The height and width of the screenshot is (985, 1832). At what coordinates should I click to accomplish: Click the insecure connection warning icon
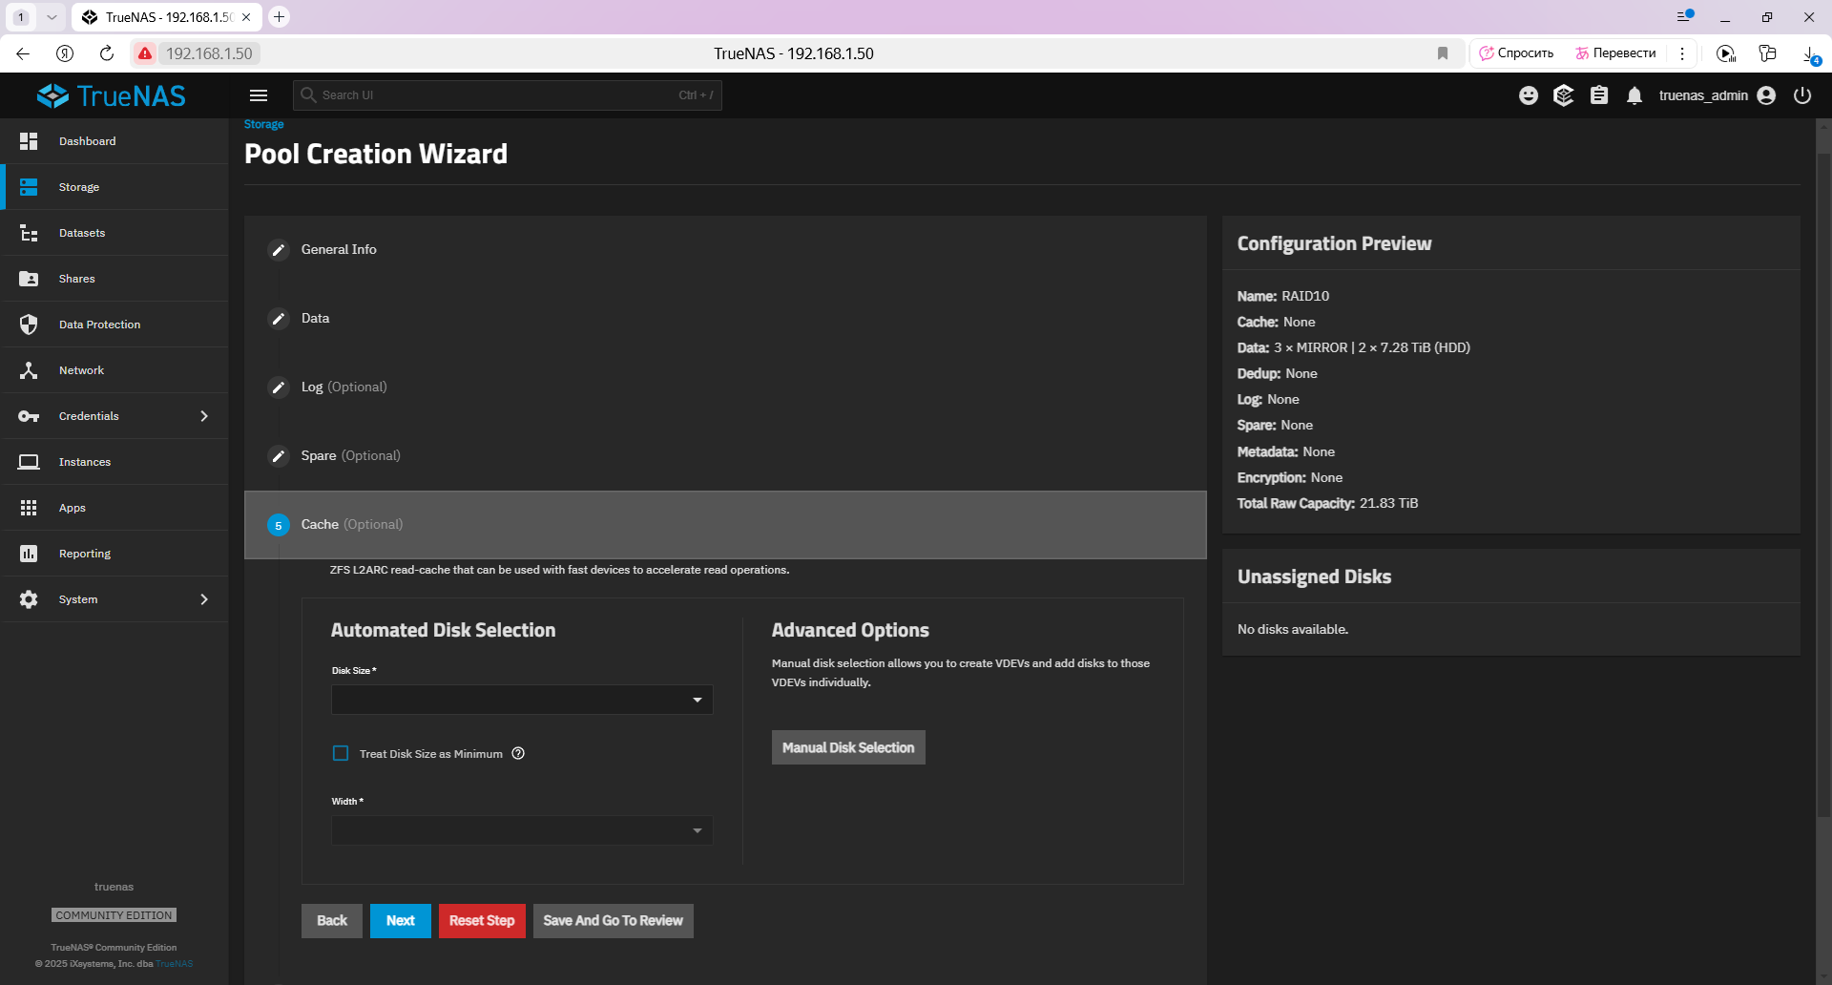(145, 53)
